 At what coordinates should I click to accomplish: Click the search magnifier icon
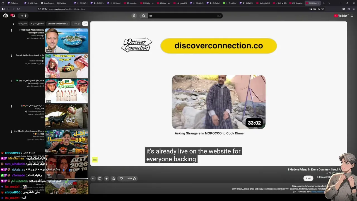click(x=144, y=16)
